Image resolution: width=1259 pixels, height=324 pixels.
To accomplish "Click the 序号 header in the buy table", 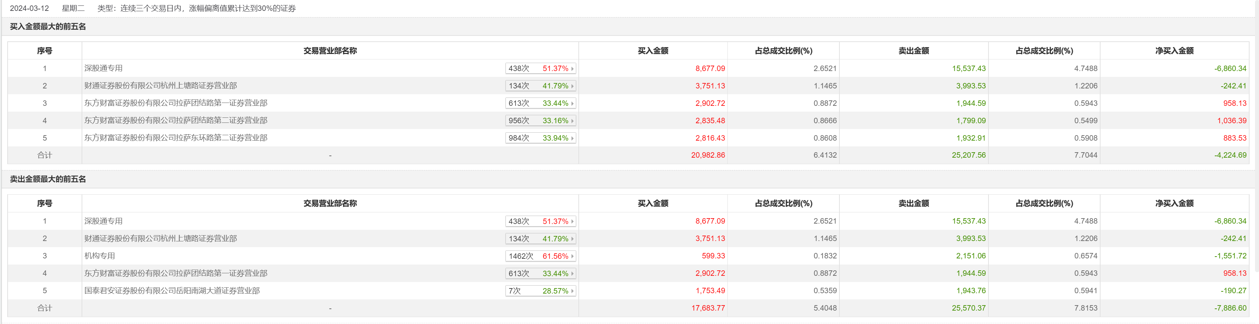I will click(x=45, y=51).
